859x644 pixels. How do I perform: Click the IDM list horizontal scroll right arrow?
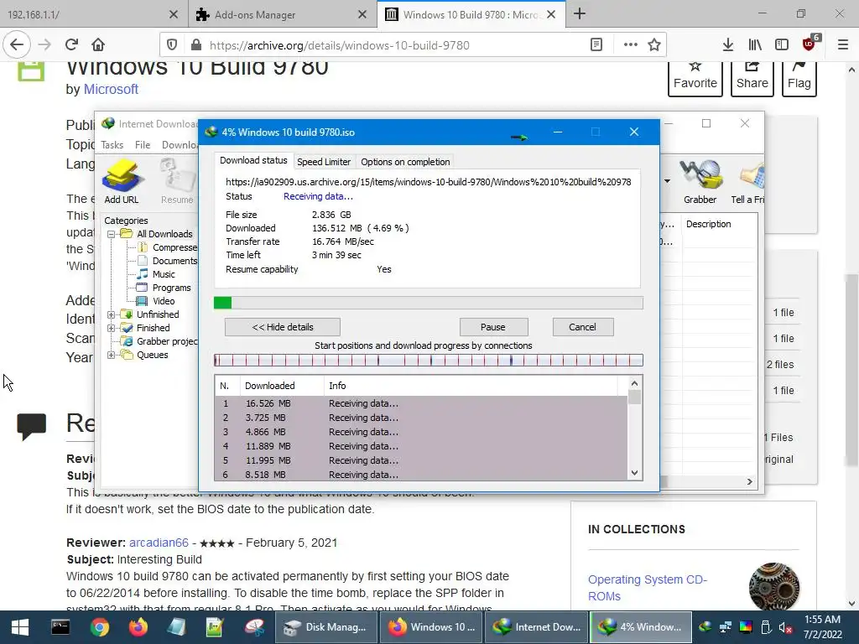(749, 482)
